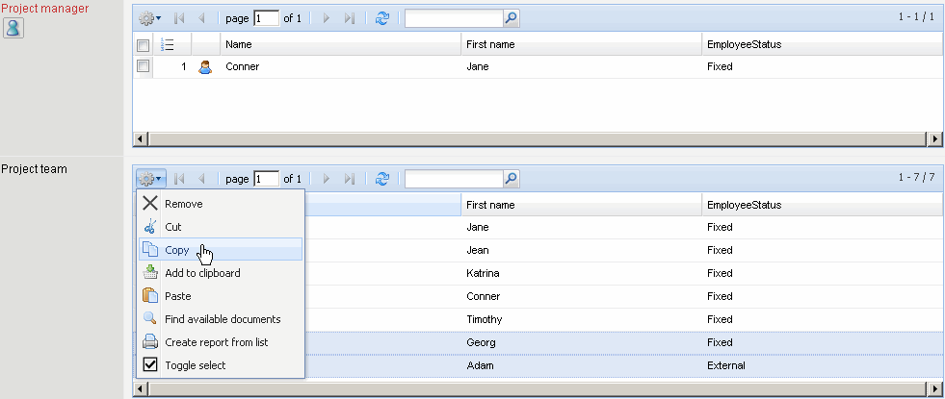Select Copy from the context menu
The height and width of the screenshot is (399, 945).
point(177,250)
